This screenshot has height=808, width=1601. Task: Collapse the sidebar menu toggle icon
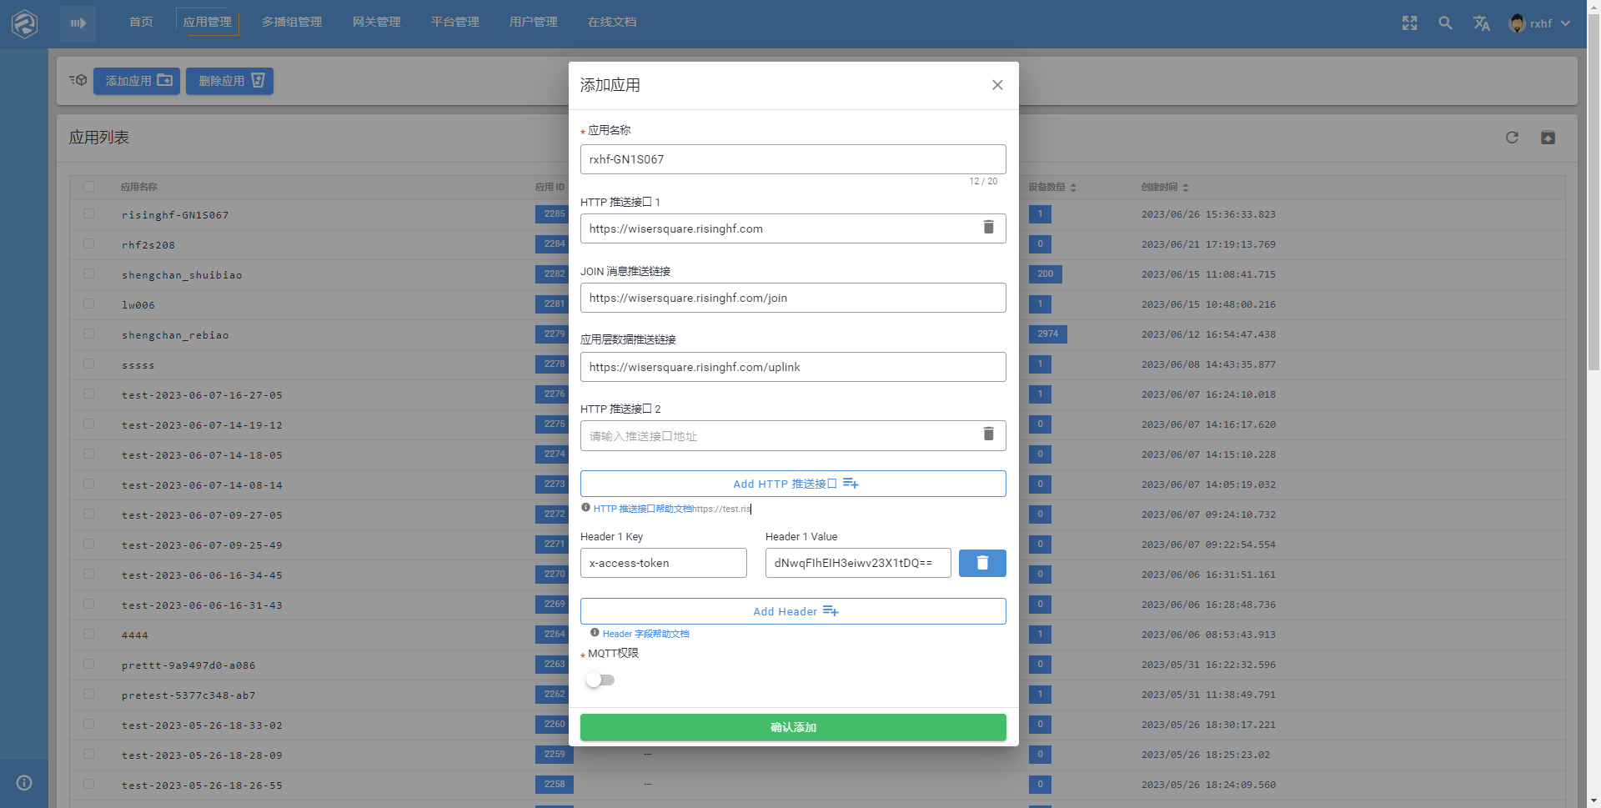pyautogui.click(x=78, y=23)
